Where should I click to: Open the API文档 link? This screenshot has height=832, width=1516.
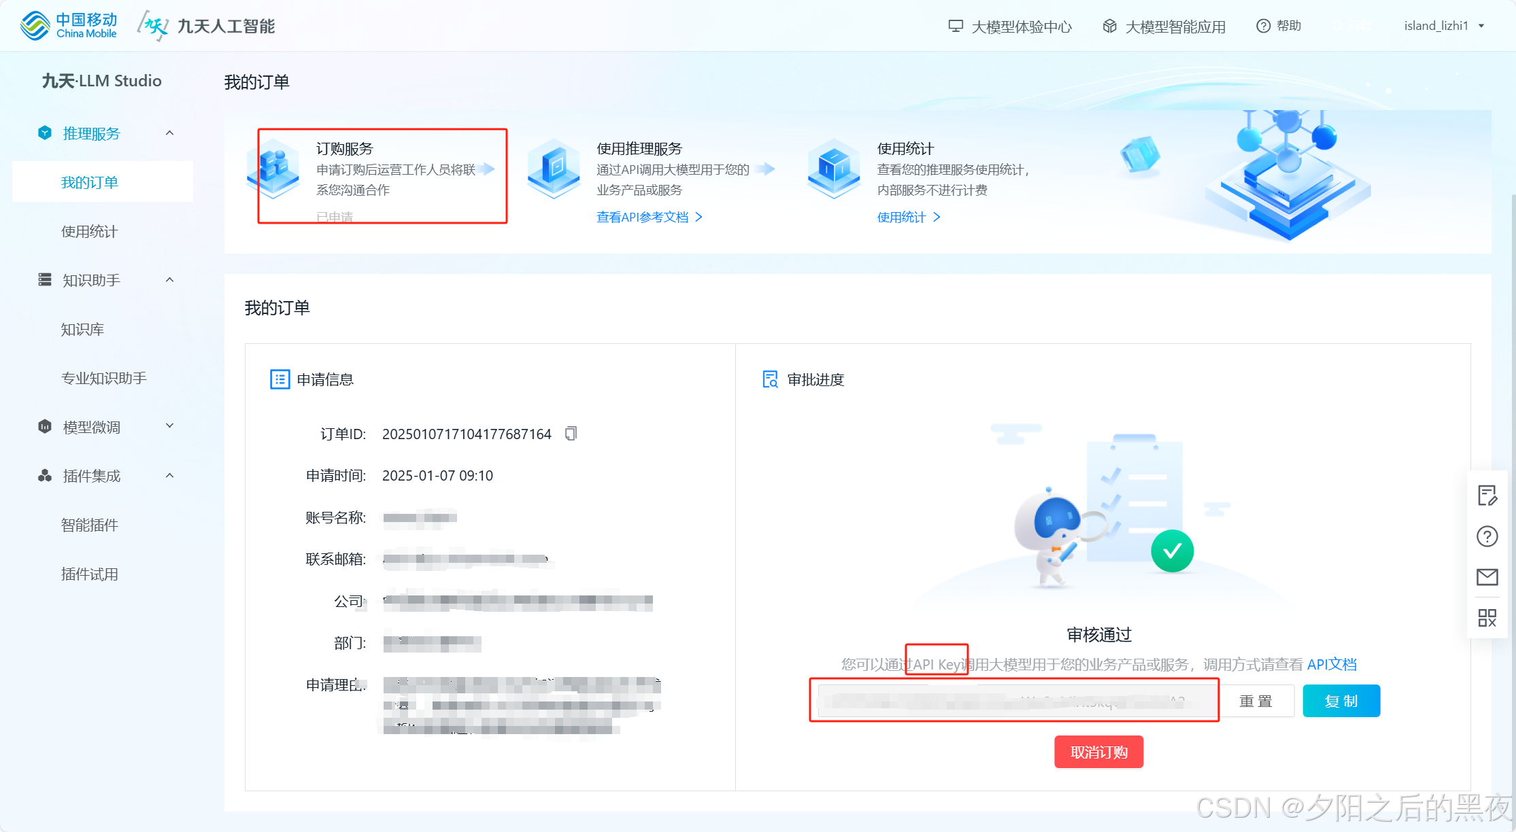pos(1332,664)
